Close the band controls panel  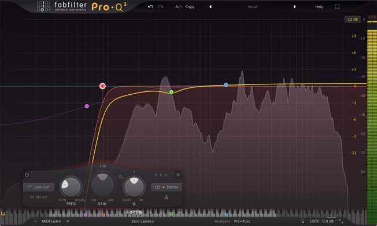point(178,175)
